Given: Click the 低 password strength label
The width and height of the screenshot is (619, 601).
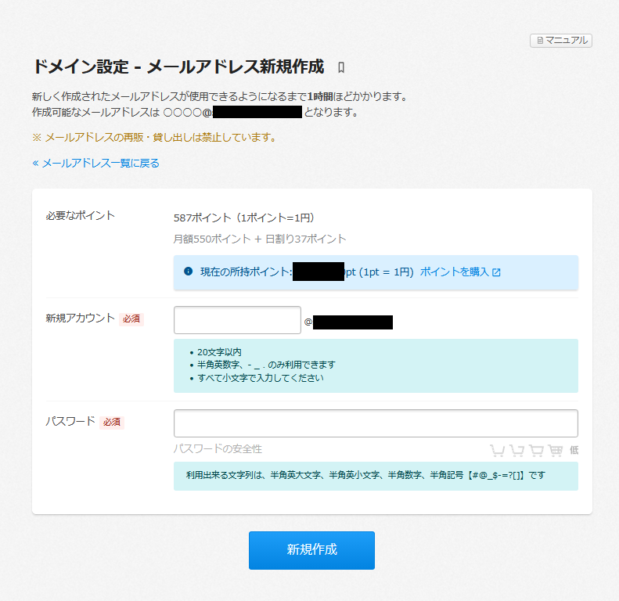Looking at the screenshot, I should 574,450.
